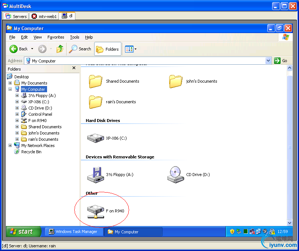The width and height of the screenshot is (299, 251).
Task: Switch to Windows Task Manager taskbar button
Action: click(x=74, y=232)
